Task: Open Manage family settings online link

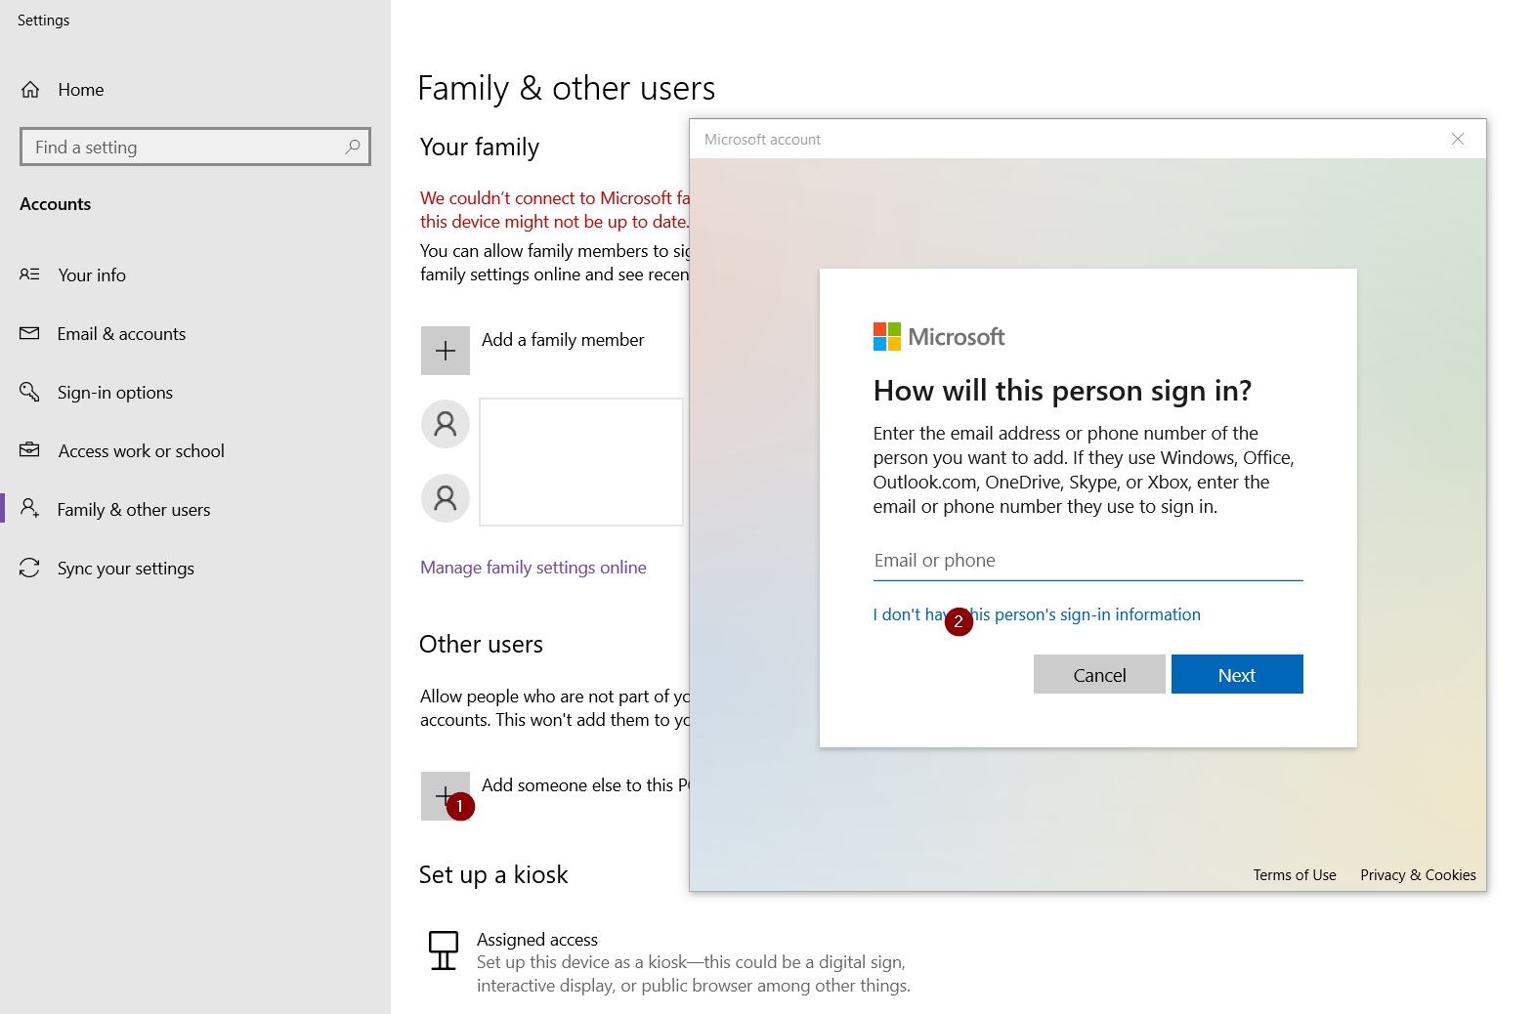Action: (533, 568)
